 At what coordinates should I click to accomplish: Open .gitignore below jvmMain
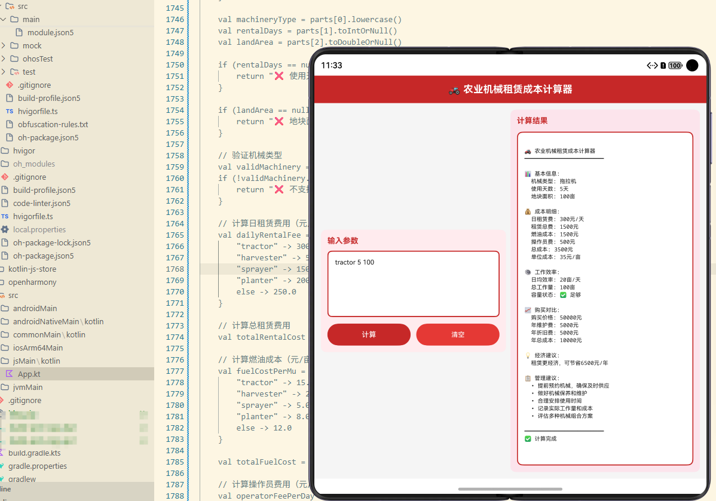pos(25,401)
